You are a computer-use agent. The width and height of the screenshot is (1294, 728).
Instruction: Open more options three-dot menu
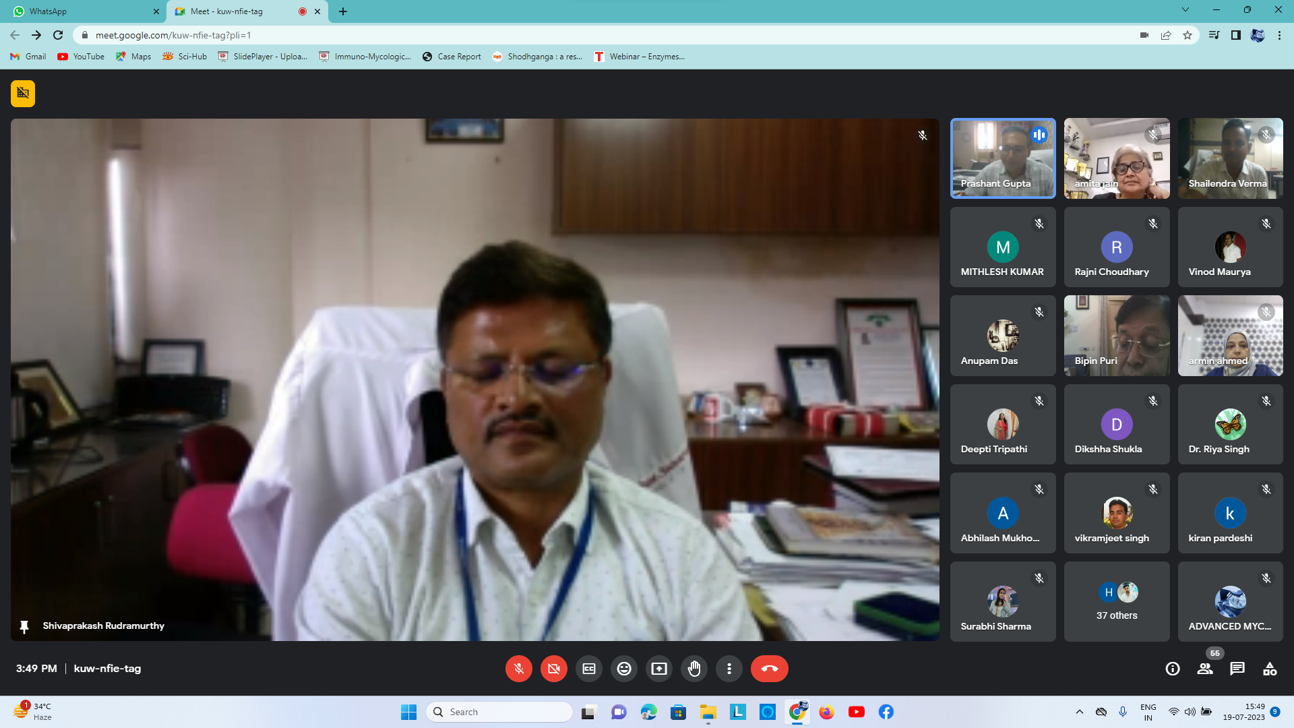click(729, 669)
